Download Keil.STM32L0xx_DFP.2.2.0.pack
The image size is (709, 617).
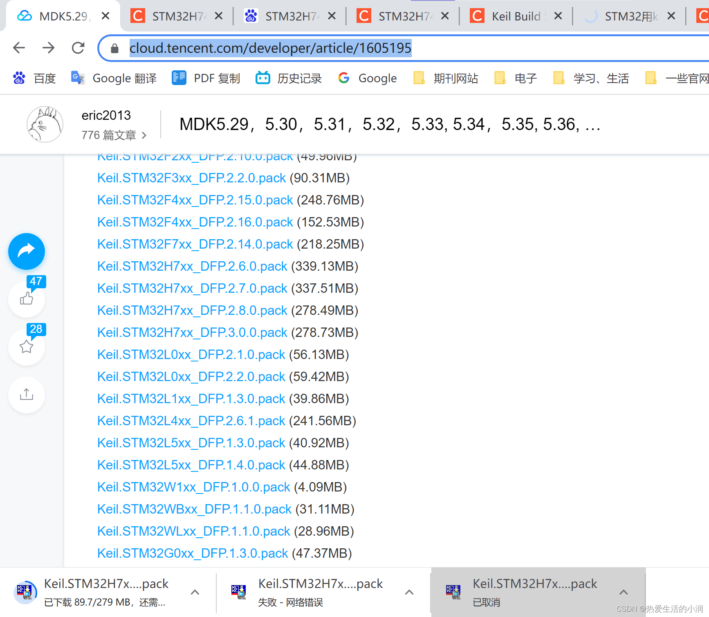191,377
